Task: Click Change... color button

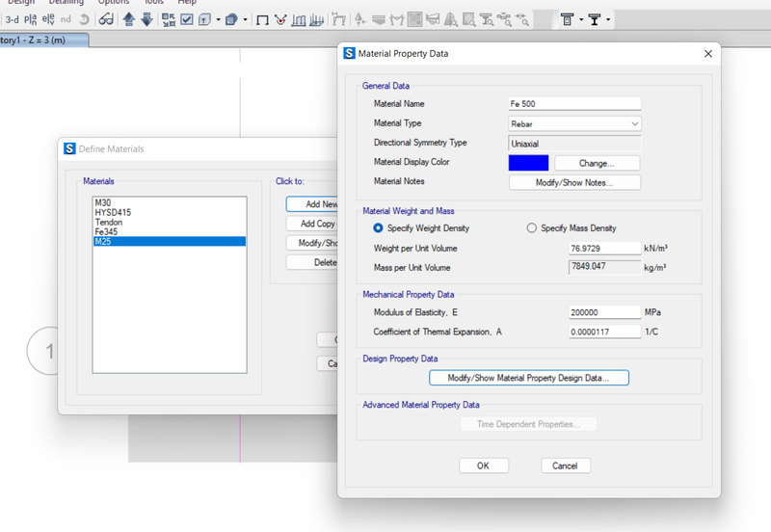Action: pyautogui.click(x=597, y=163)
